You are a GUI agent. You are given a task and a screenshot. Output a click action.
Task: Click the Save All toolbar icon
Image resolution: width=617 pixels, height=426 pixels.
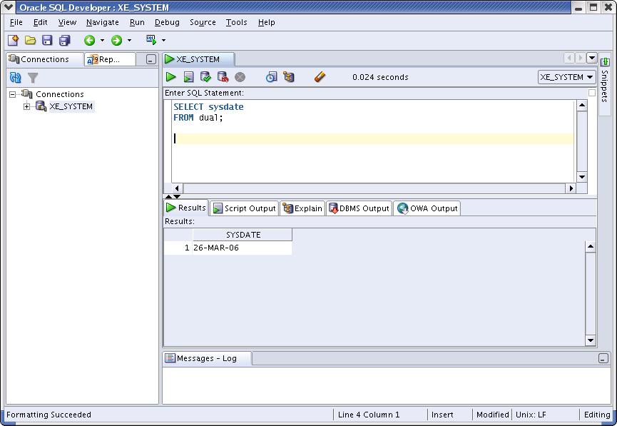click(x=64, y=40)
